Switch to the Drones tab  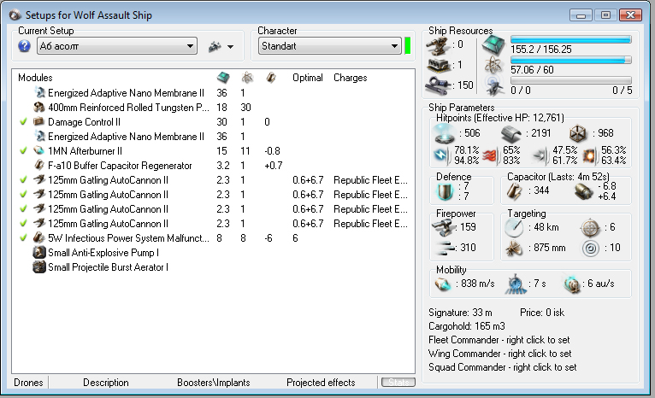pyautogui.click(x=28, y=383)
